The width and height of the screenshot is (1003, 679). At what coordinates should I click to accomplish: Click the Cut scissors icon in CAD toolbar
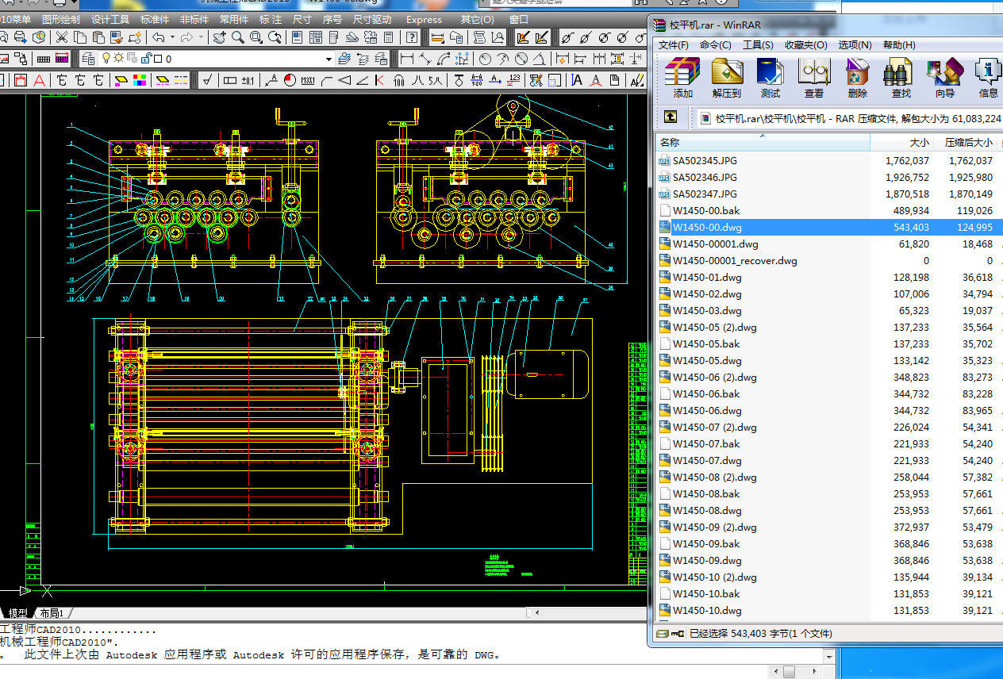pyautogui.click(x=62, y=37)
